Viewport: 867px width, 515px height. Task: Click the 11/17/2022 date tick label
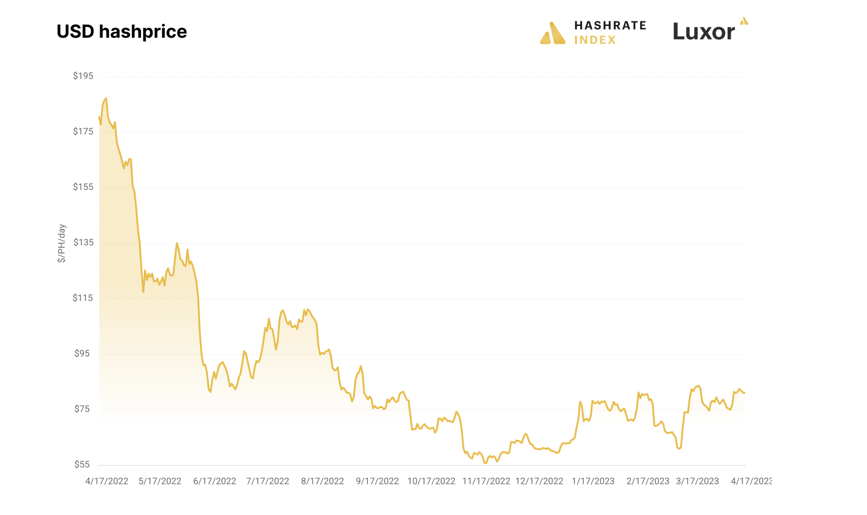tap(486, 481)
